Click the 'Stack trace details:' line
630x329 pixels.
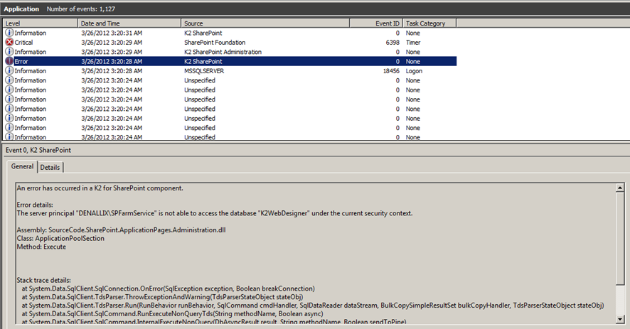(x=43, y=280)
